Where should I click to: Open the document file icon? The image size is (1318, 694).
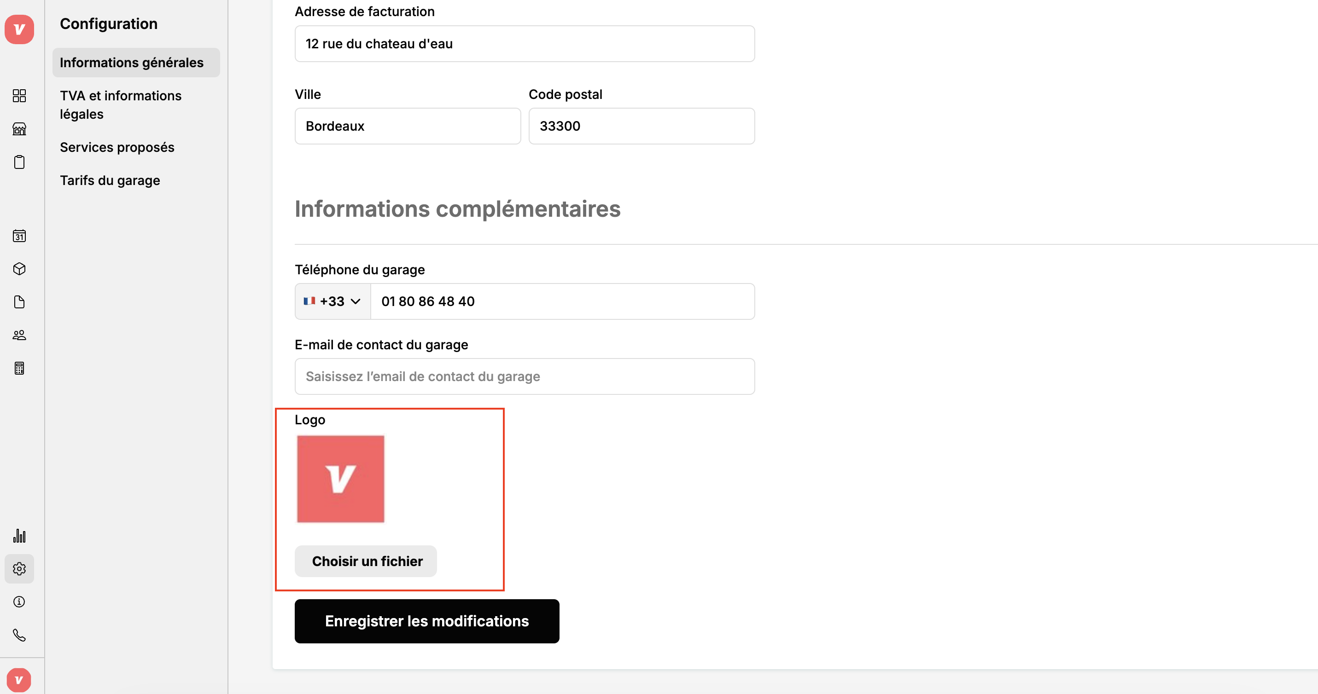[x=19, y=302]
